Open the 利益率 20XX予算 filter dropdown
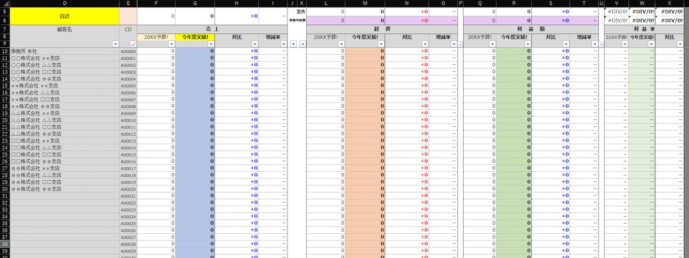This screenshot has width=689, height=258. pos(625,44)
